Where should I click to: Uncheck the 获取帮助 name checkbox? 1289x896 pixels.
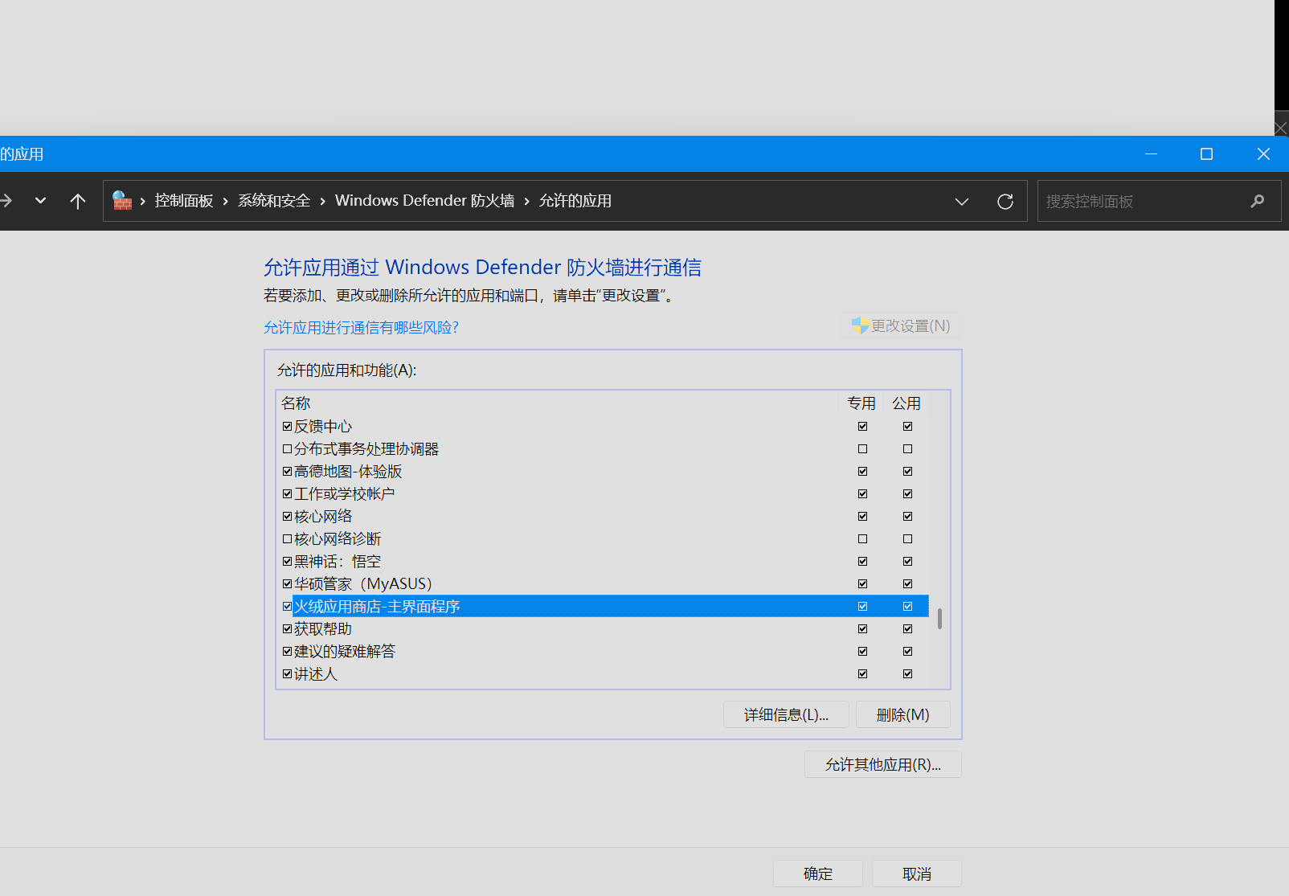point(287,629)
